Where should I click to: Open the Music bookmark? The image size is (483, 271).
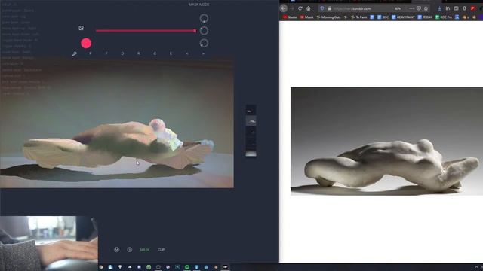coord(307,17)
